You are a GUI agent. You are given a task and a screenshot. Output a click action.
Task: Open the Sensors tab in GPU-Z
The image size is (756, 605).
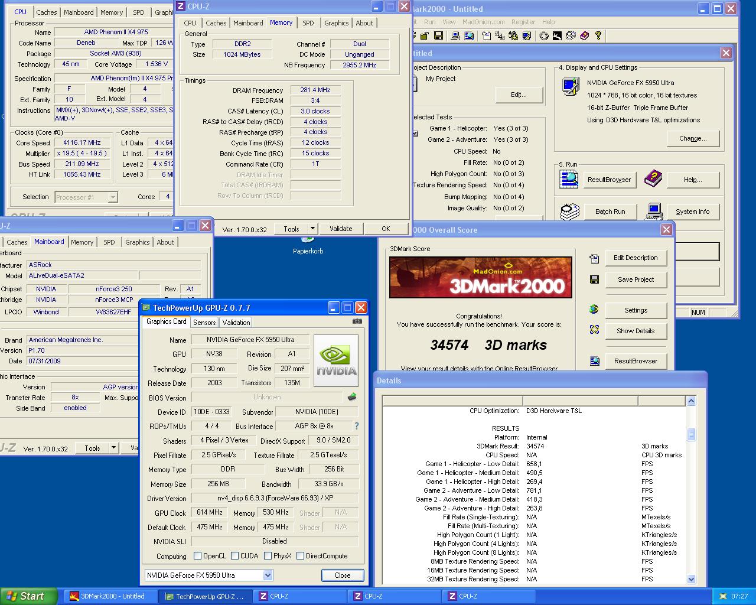point(204,323)
